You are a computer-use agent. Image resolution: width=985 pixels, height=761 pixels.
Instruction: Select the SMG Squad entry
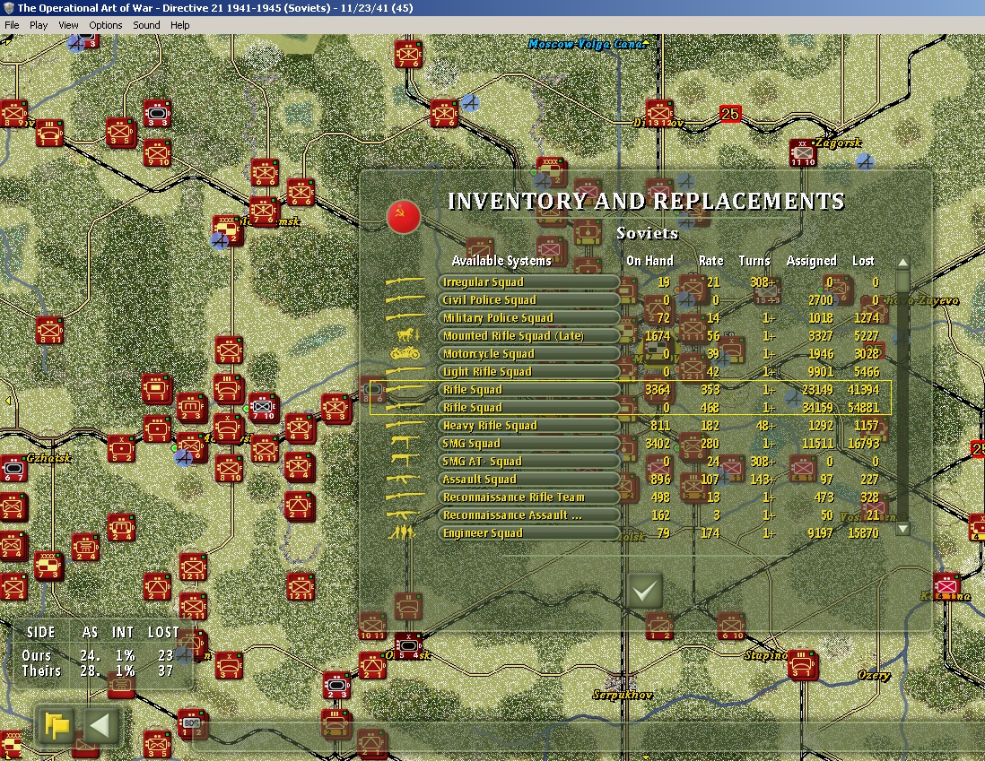529,444
